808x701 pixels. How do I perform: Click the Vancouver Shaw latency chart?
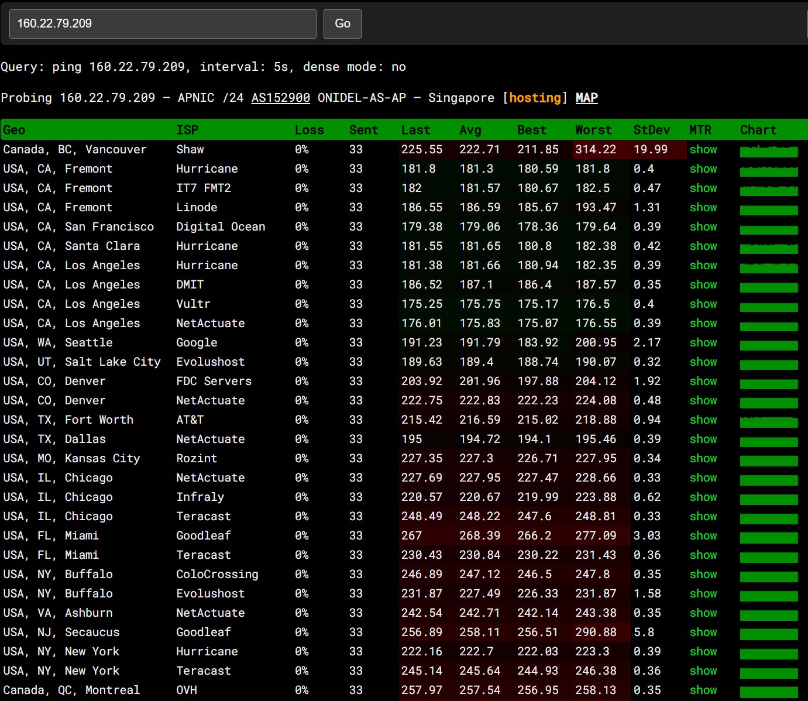pos(769,152)
